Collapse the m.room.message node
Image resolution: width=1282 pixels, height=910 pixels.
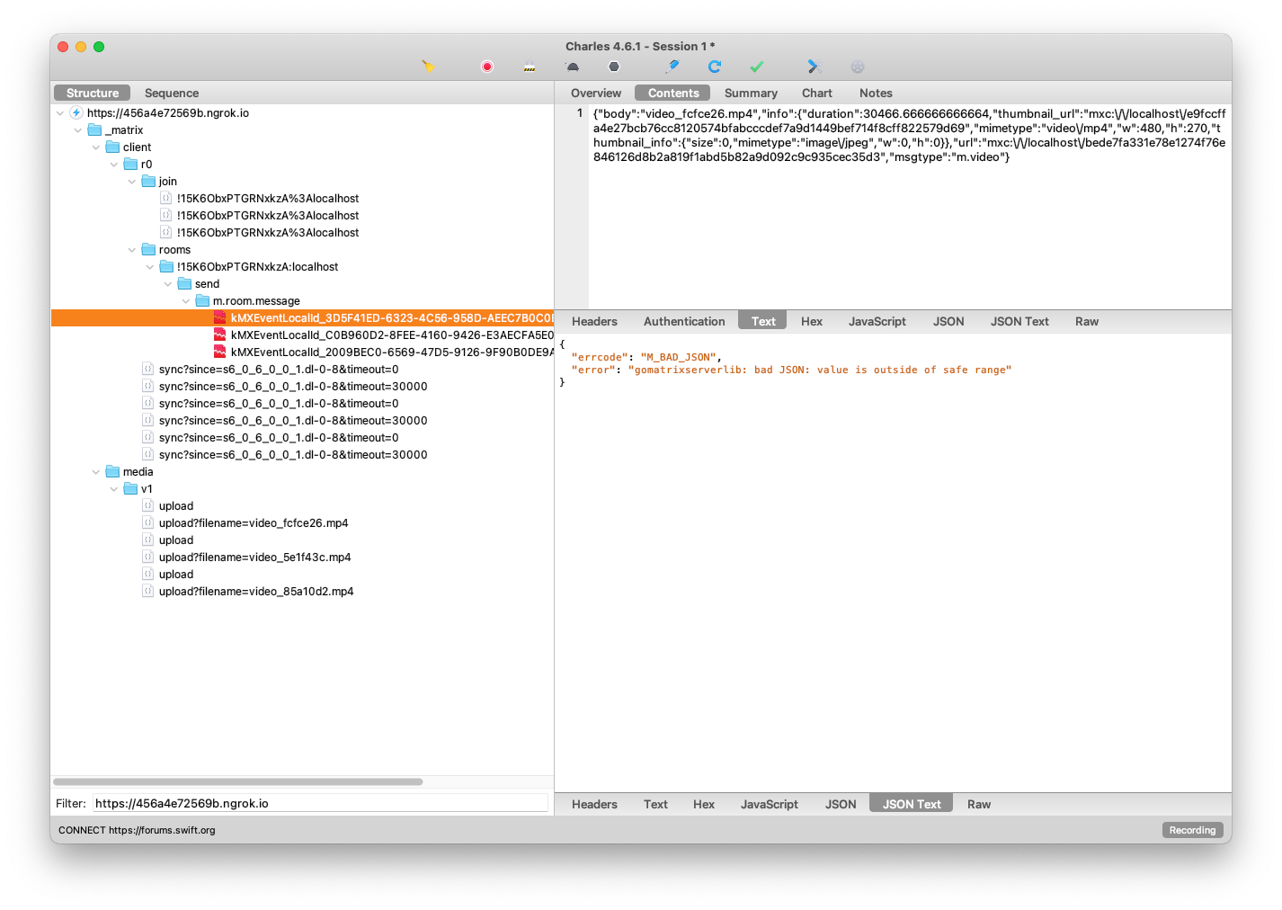pos(186,300)
